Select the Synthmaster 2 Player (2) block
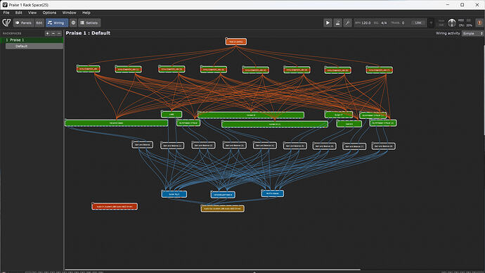Screen dimensions: 485x273 [x=383, y=123]
